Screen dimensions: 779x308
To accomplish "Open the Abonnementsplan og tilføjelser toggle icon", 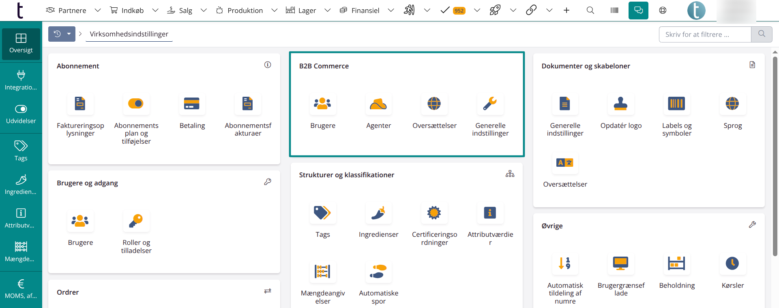I will [136, 104].
